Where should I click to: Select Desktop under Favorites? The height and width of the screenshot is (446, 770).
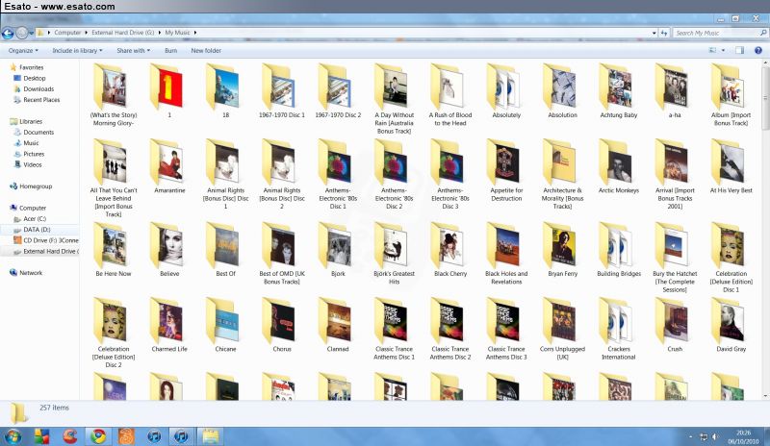pos(35,78)
